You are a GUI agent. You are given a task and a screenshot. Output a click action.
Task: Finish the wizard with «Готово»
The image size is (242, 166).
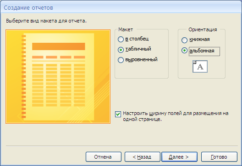(219, 157)
